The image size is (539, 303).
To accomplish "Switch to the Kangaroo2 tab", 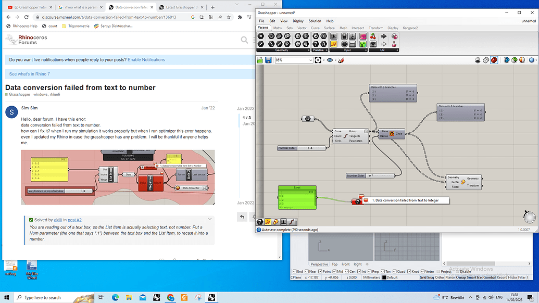I will coord(409,28).
